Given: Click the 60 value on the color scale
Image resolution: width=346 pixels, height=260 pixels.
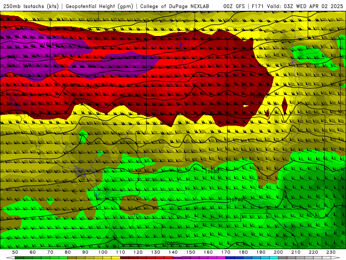Looking at the screenshot, I should [x=32, y=252].
